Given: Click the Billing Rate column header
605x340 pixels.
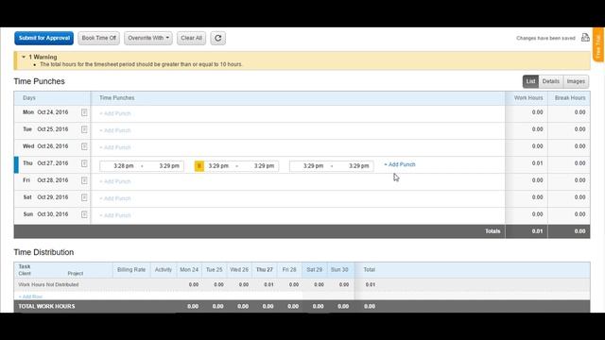Looking at the screenshot, I should pyautogui.click(x=131, y=270).
